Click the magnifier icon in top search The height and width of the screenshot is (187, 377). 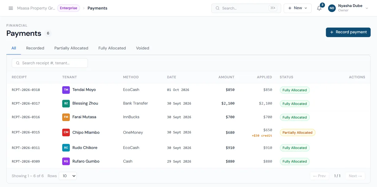coord(217,8)
